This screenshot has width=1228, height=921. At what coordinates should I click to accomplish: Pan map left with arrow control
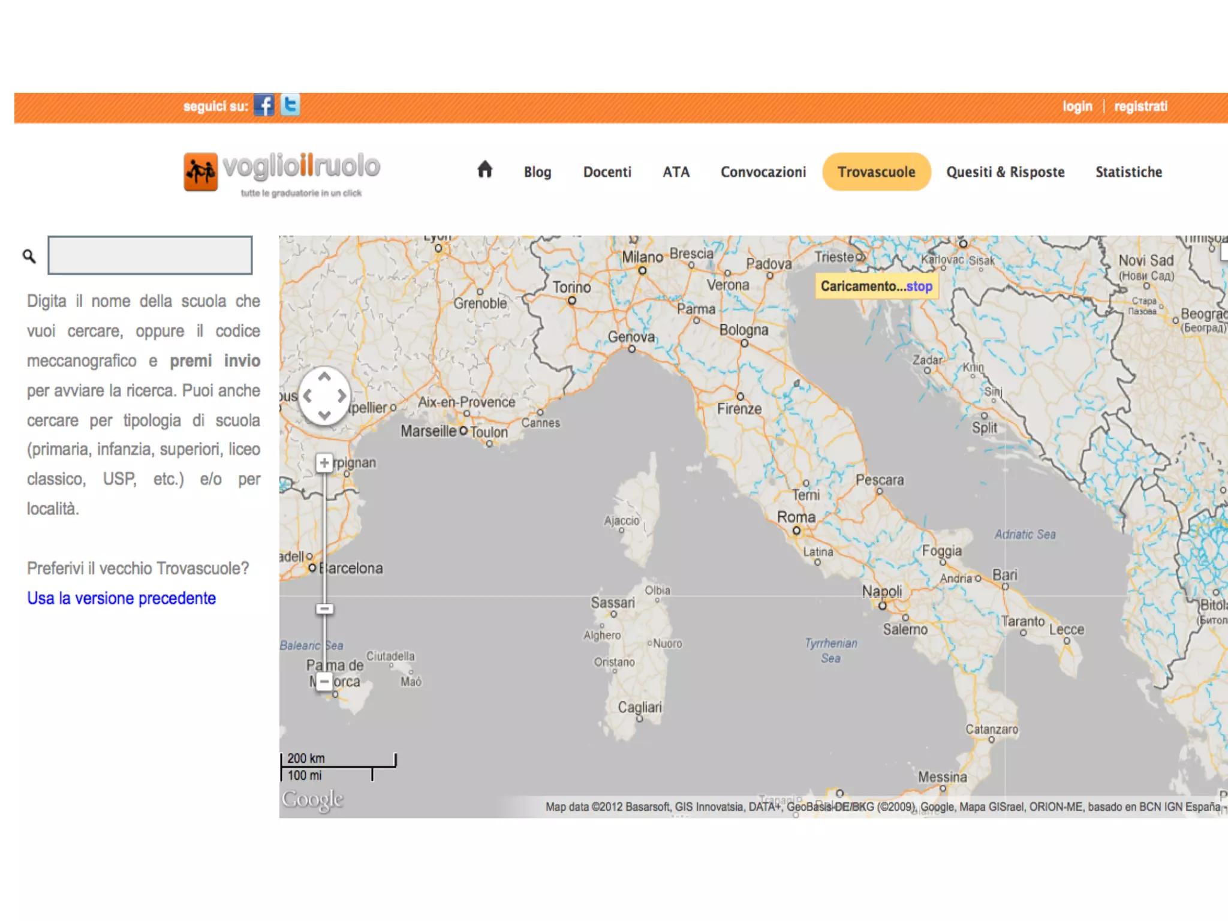tap(308, 396)
